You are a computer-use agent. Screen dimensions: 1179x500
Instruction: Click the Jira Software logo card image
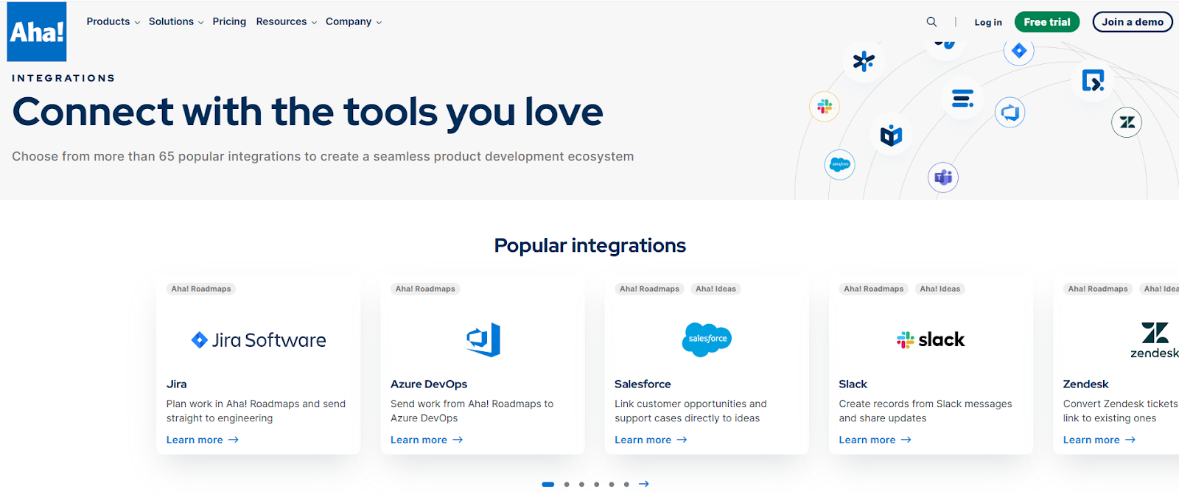pyautogui.click(x=259, y=340)
